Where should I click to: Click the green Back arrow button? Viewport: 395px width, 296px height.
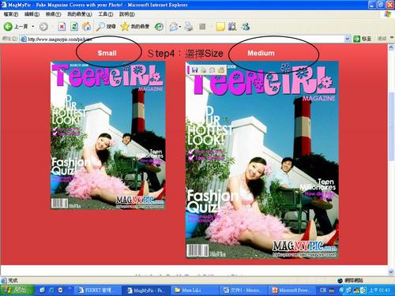coord(8,27)
